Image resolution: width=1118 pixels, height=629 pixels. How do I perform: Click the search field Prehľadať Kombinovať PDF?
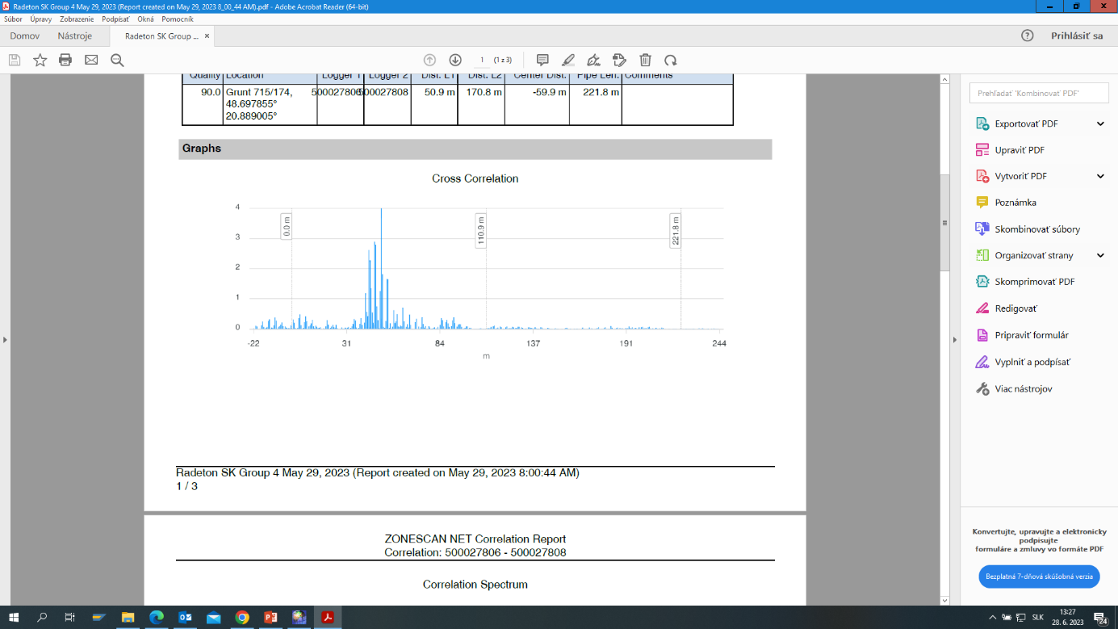(x=1038, y=93)
